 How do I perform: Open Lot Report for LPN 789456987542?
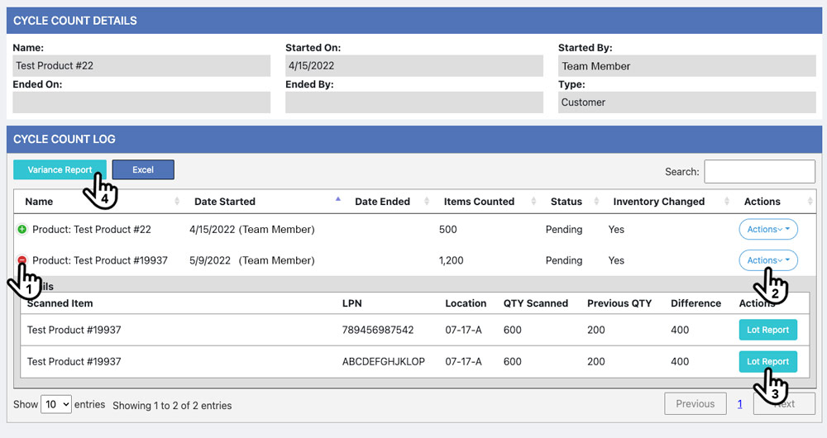coord(768,330)
